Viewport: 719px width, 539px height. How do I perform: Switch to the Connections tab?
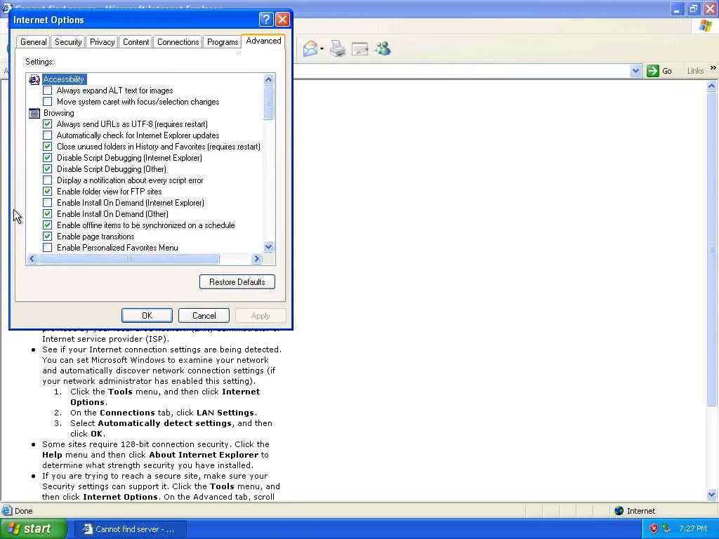[178, 42]
